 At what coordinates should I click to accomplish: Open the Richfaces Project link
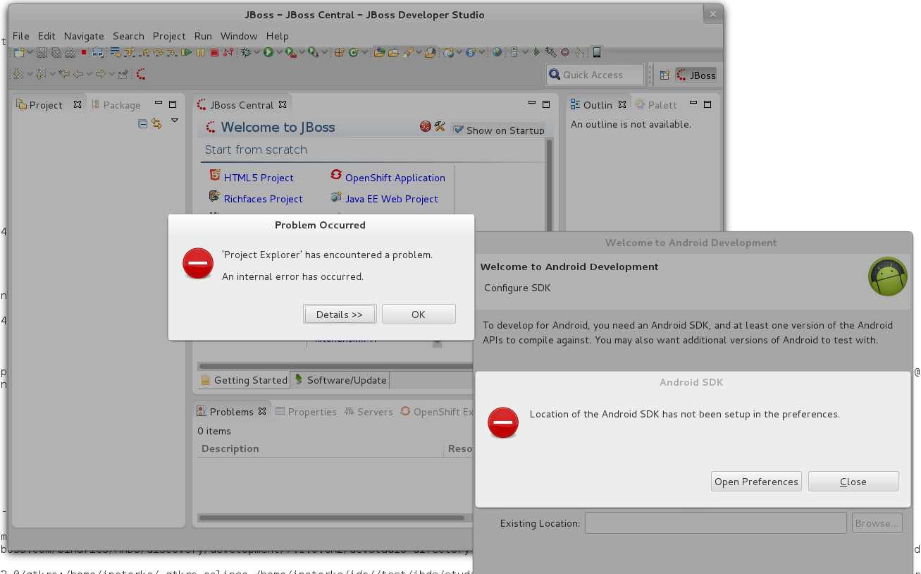(264, 199)
